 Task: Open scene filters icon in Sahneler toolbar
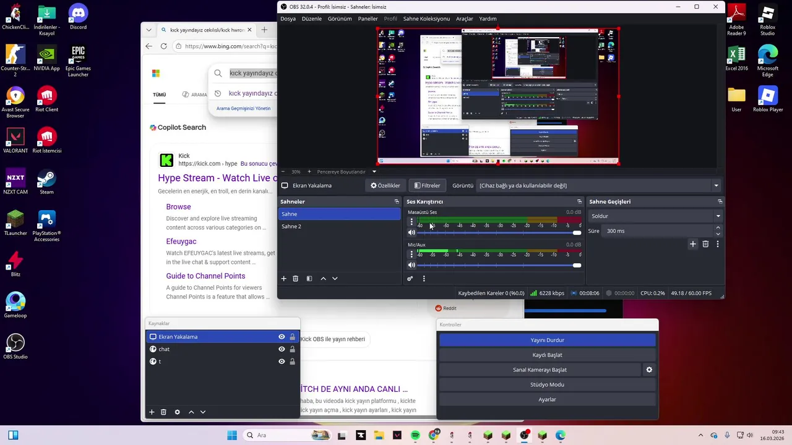point(309,279)
